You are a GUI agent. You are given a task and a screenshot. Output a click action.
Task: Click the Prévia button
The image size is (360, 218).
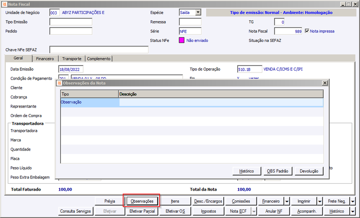point(110,201)
